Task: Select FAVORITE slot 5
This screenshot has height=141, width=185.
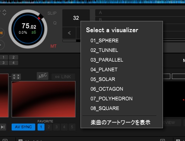Action: click(72, 127)
